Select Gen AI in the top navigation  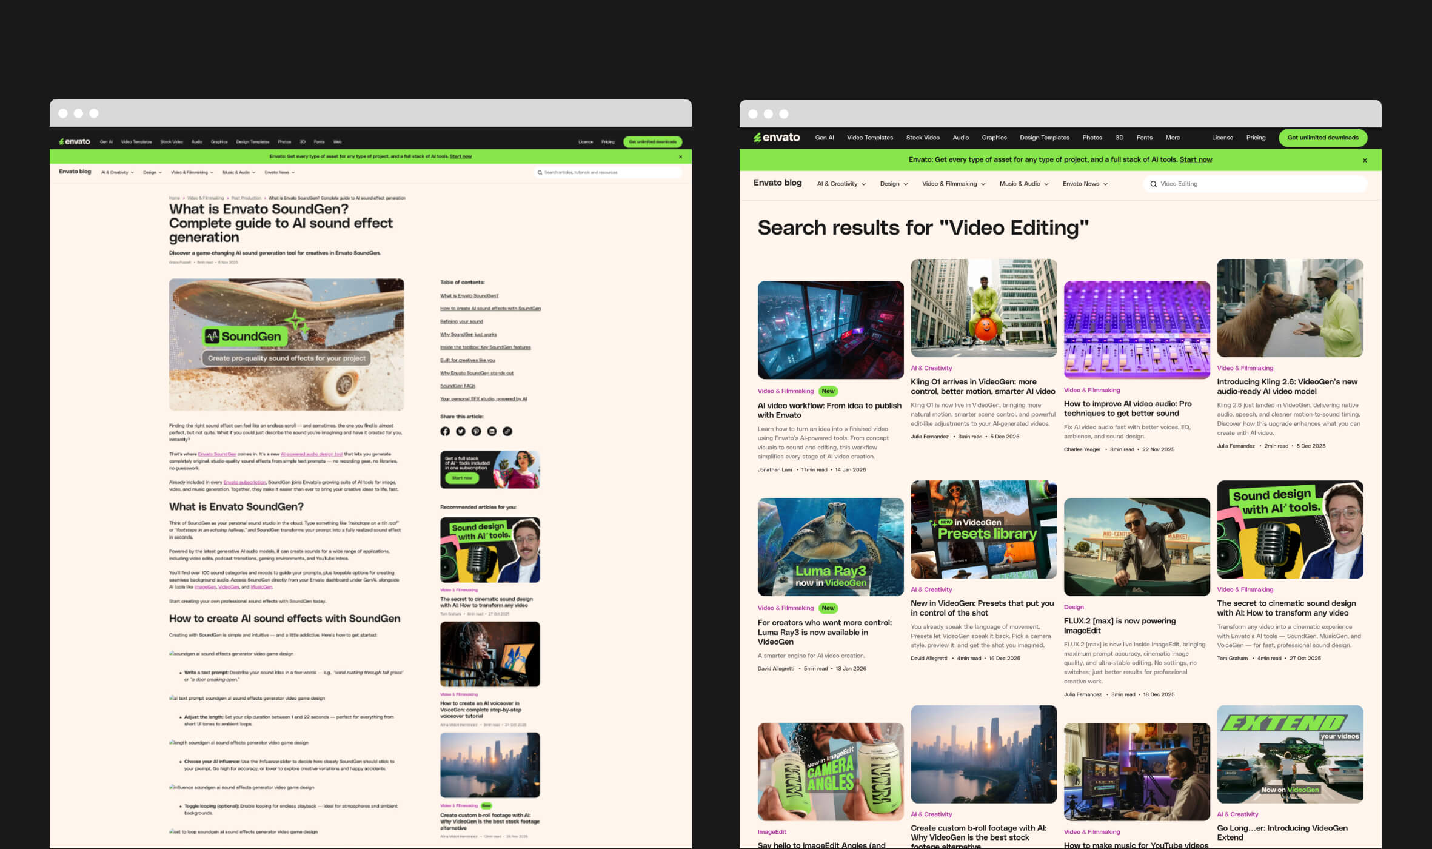[824, 138]
